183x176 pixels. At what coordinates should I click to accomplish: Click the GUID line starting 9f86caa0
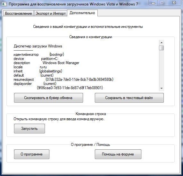[70, 88]
